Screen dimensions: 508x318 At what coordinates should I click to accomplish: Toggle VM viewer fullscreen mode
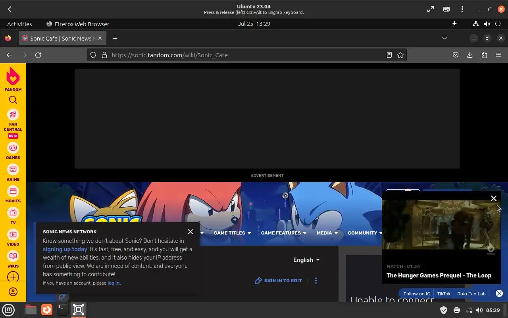431,9
